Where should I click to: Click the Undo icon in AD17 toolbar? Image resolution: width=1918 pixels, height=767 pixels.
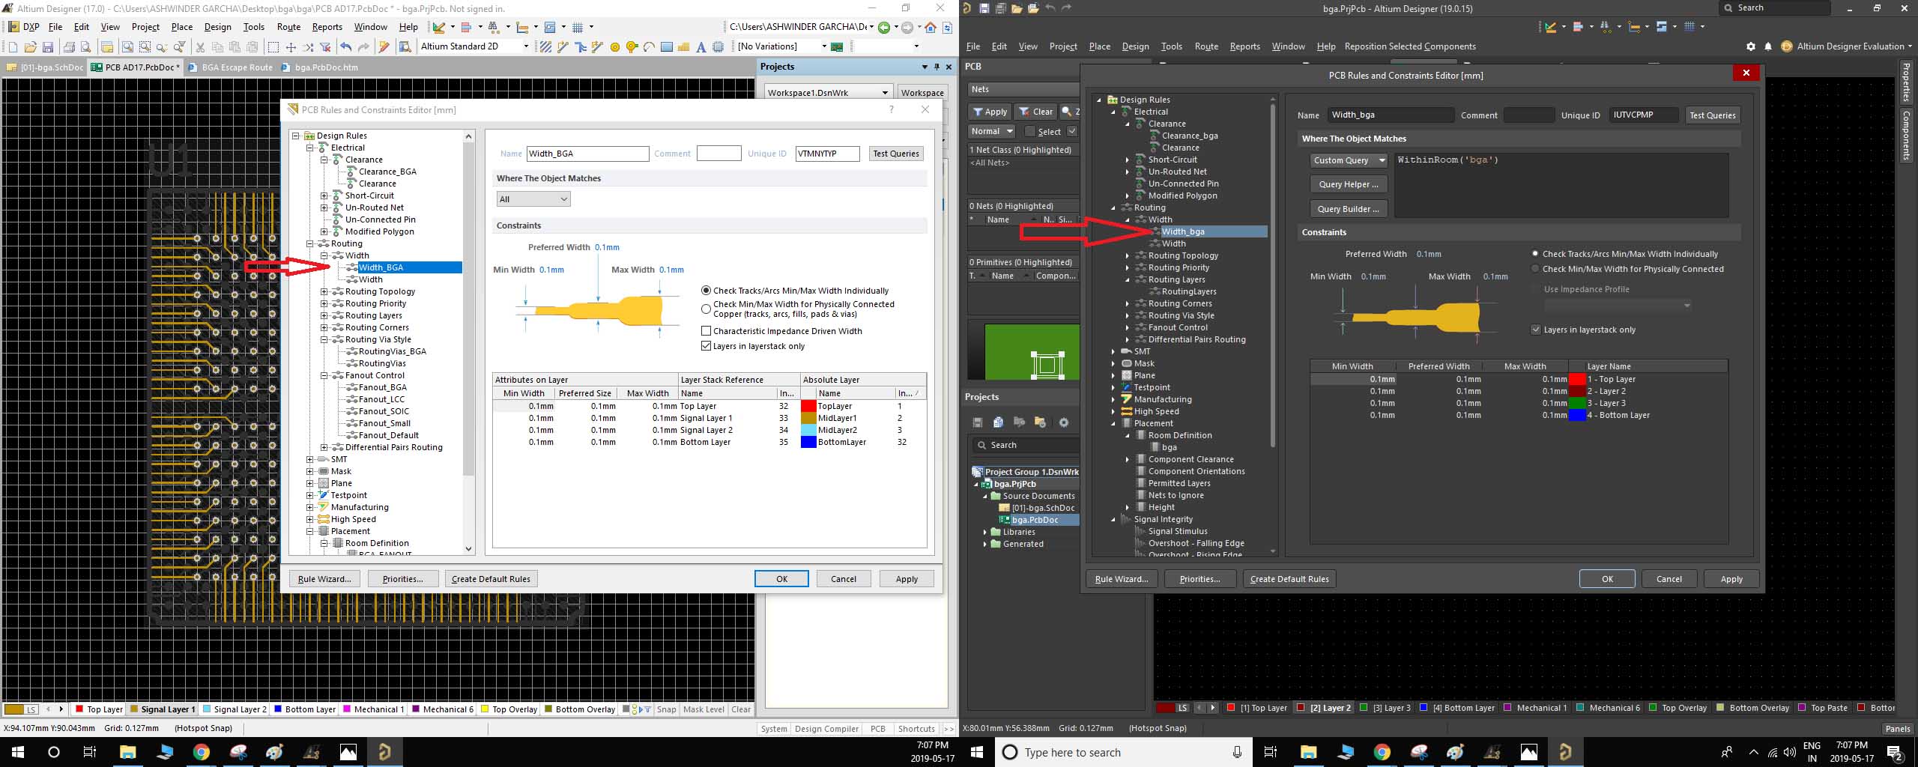pos(345,47)
